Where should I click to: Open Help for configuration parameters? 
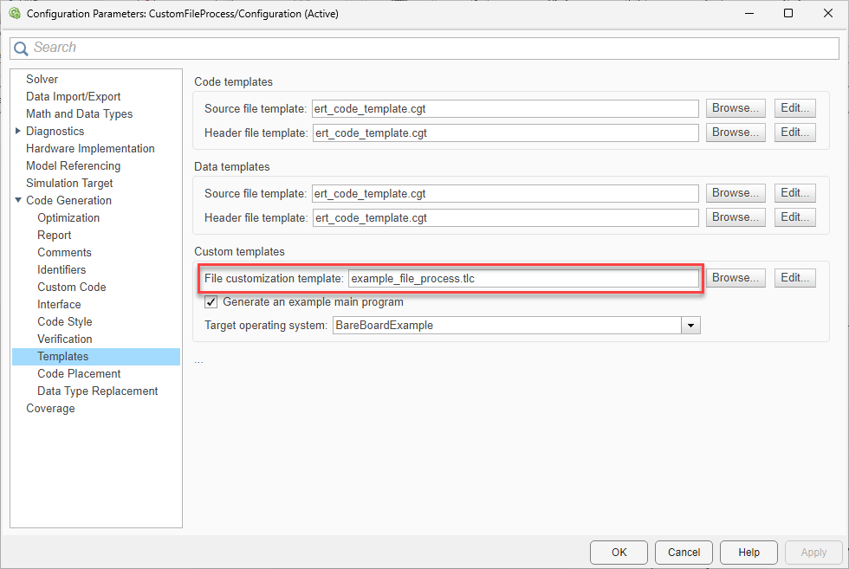coord(749,553)
